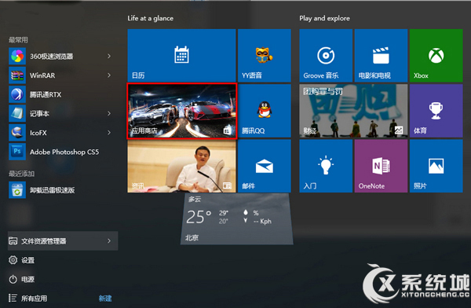Screen dimensions: 471x308
Task: Expand the 记事本 jump list arrow
Action: point(109,113)
